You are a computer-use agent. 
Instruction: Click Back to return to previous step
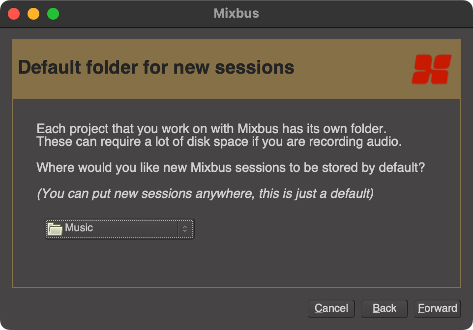pyautogui.click(x=384, y=308)
